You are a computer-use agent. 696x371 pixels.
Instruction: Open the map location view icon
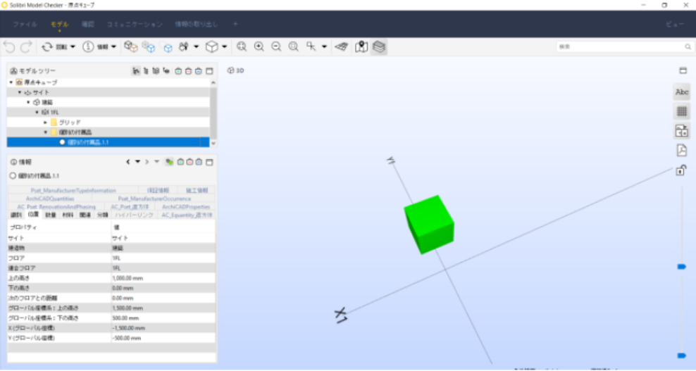361,46
